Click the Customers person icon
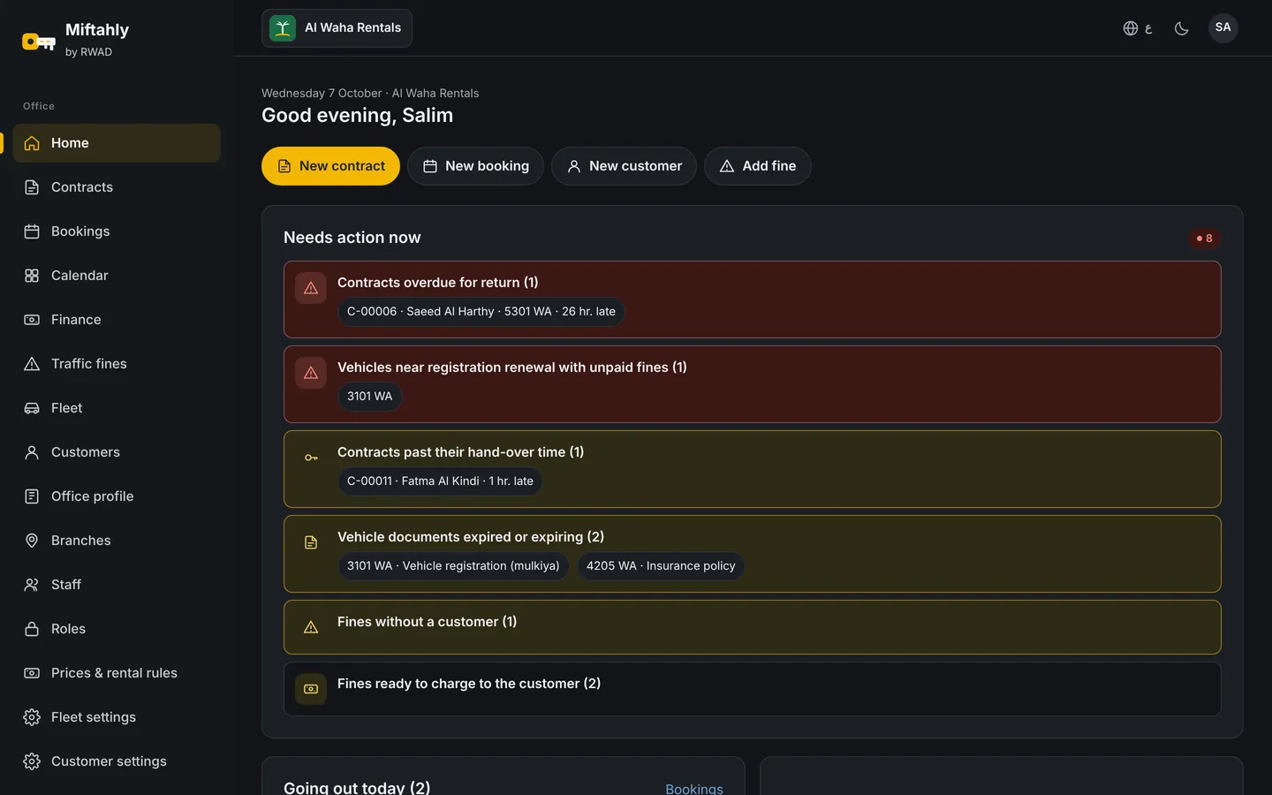The image size is (1272, 795). tap(32, 452)
